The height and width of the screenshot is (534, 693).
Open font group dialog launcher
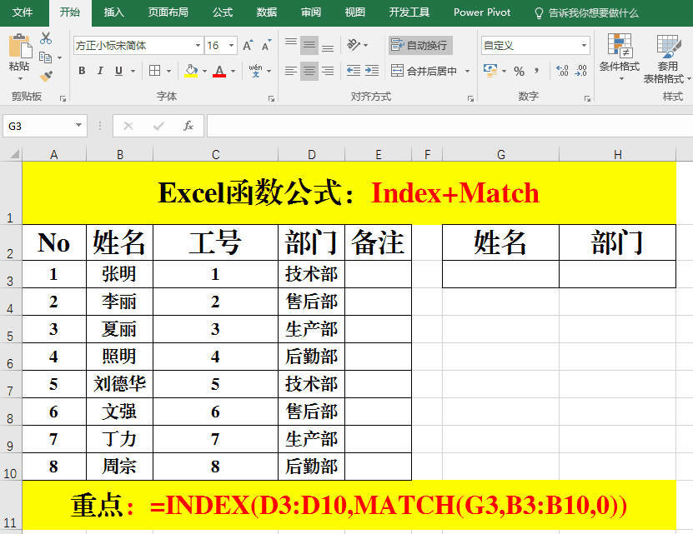coord(271,98)
